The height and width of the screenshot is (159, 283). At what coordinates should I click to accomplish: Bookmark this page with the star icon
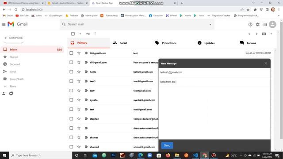pos(248,10)
